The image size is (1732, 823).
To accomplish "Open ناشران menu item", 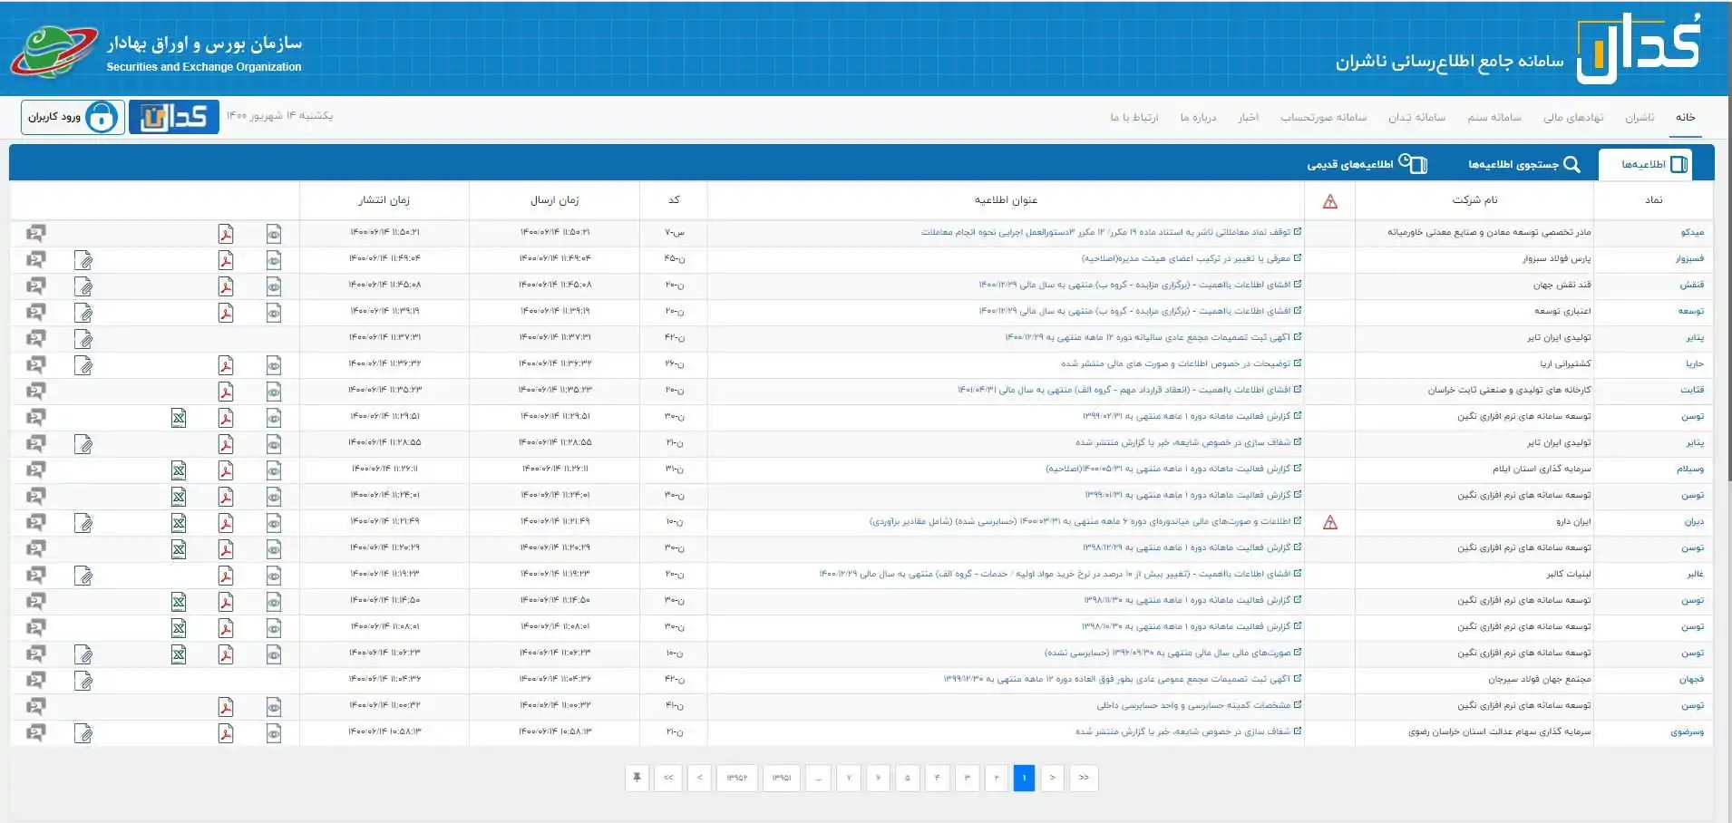I will coord(1640,117).
